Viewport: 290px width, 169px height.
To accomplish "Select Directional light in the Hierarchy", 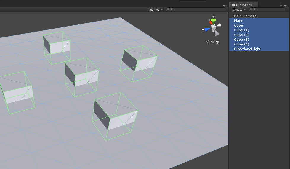I will click(x=259, y=49).
